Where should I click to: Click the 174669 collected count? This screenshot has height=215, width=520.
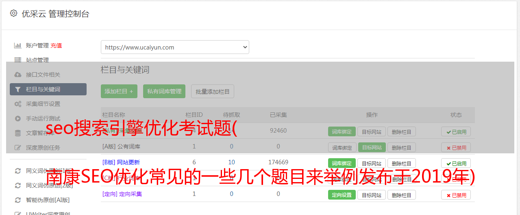(x=278, y=162)
